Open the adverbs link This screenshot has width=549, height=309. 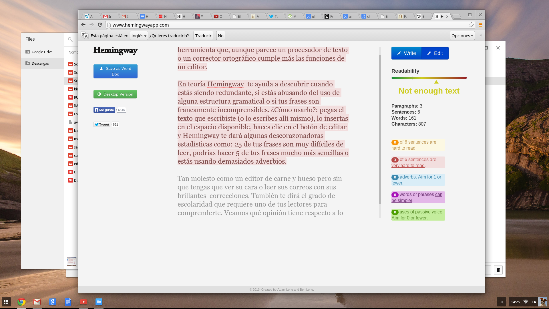[x=408, y=177]
